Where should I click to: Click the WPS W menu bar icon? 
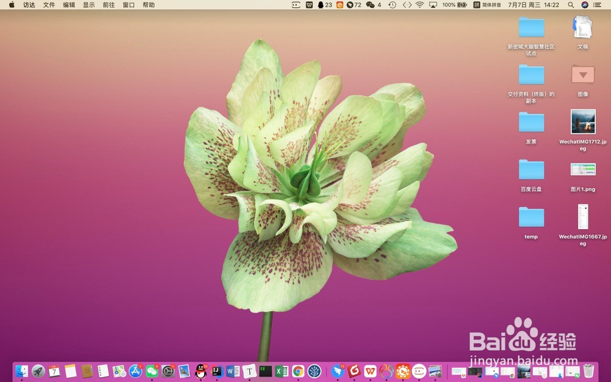pos(309,5)
